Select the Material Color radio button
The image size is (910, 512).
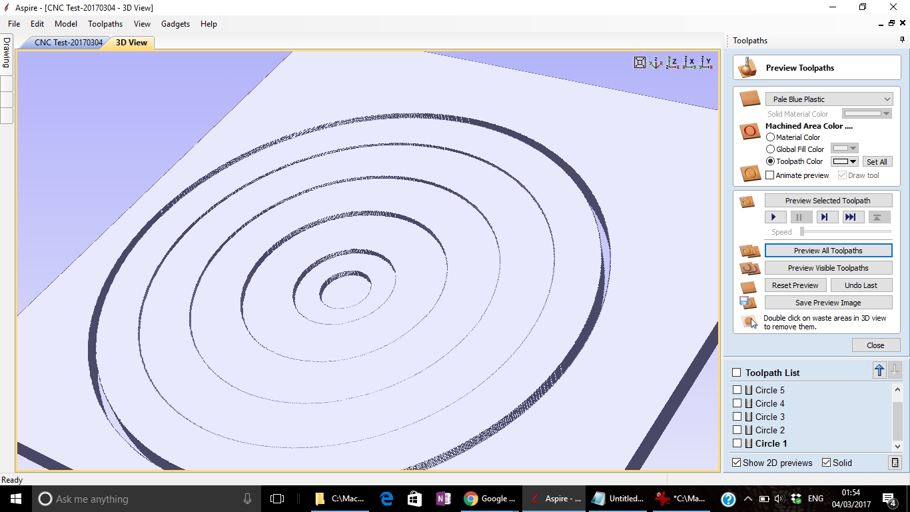[x=770, y=137]
